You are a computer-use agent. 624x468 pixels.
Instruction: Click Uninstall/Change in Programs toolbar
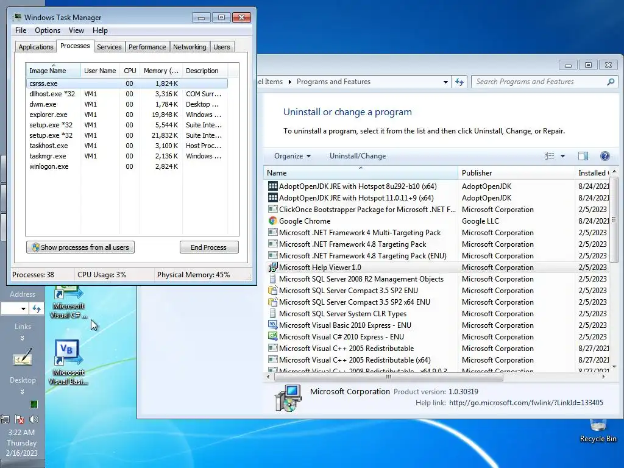click(x=358, y=156)
